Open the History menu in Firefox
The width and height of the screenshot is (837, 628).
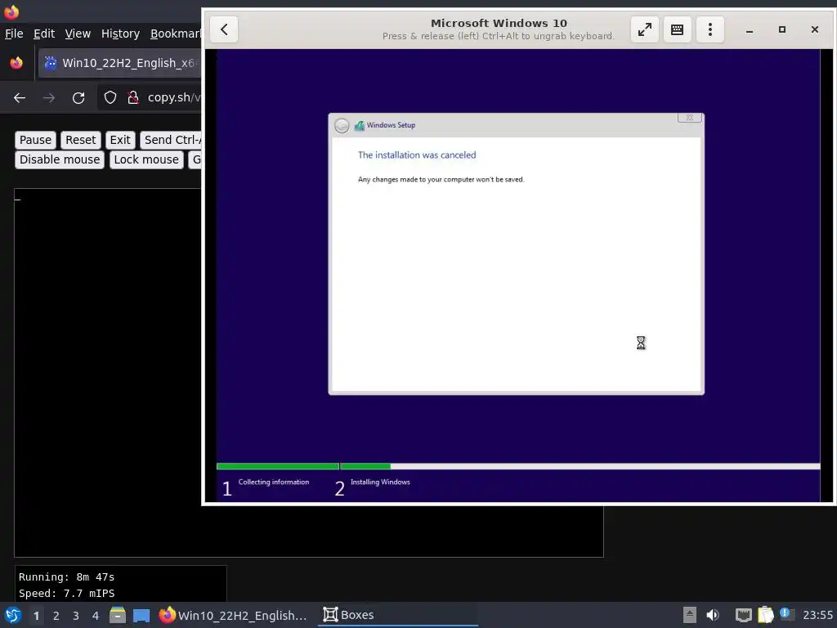tap(120, 34)
